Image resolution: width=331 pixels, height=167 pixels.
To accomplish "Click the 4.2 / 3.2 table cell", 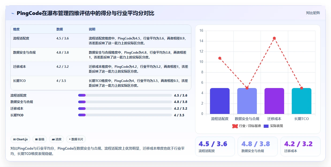I will pos(63,67).
